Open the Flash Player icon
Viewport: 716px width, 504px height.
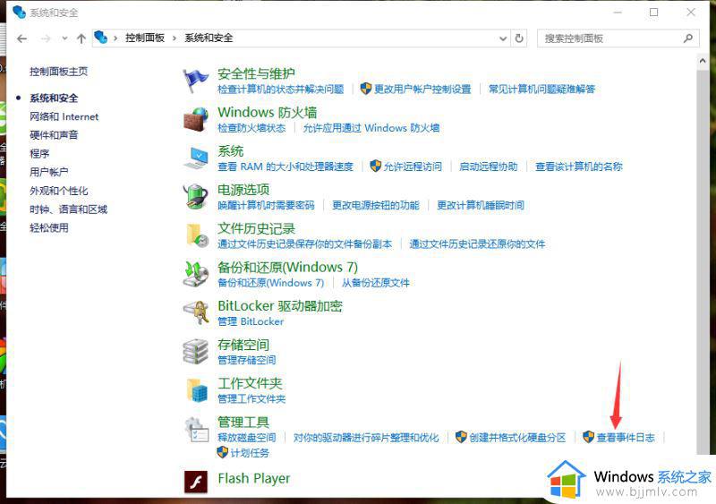(x=196, y=482)
